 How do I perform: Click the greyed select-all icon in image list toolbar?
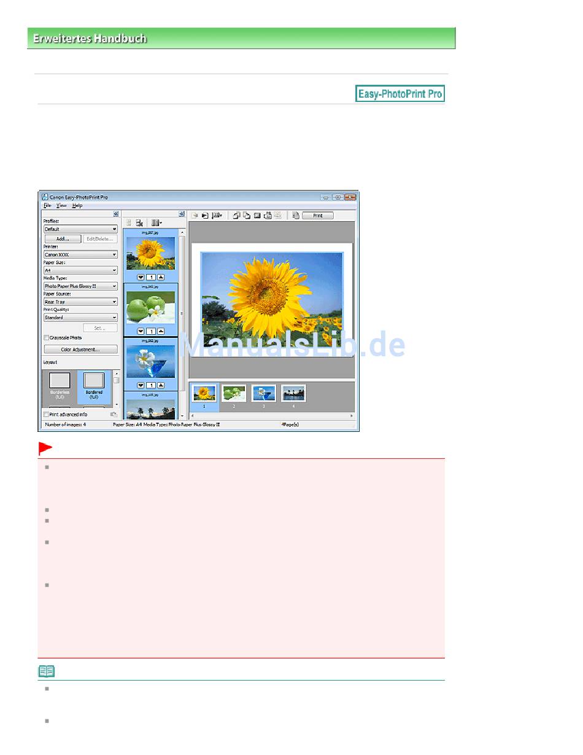pos(128,223)
